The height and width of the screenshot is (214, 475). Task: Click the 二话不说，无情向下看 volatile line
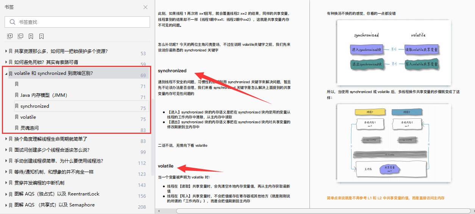tap(183, 146)
